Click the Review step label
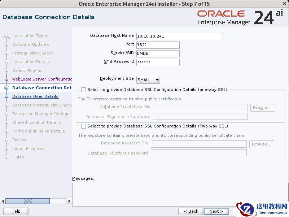The width and height of the screenshot is (289, 217). (19, 140)
